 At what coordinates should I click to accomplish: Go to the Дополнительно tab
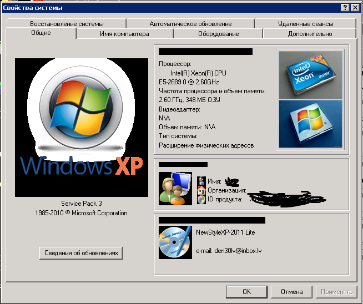(310, 34)
